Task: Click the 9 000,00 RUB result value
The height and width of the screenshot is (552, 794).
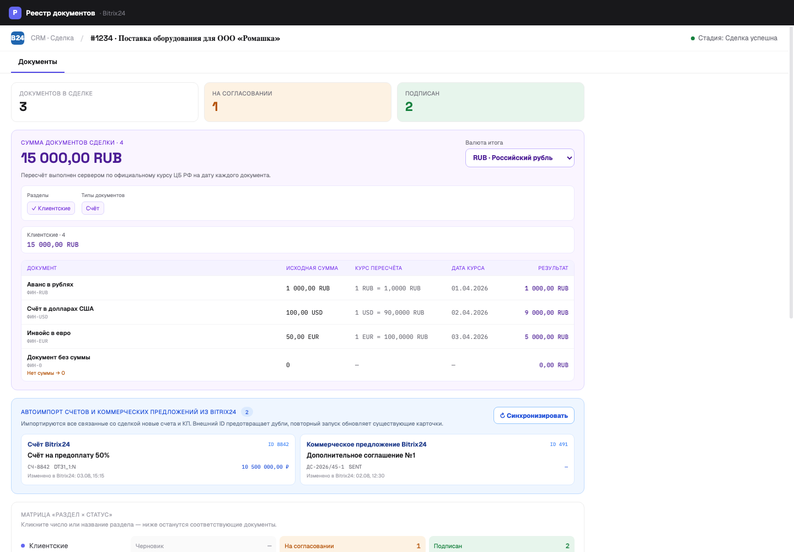Action: [546, 312]
